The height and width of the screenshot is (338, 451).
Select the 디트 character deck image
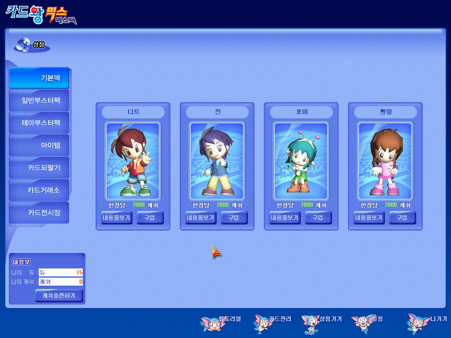pos(133,161)
